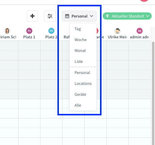
Task: Collapse the Personal view dropdown chevron
Action: (92, 16)
